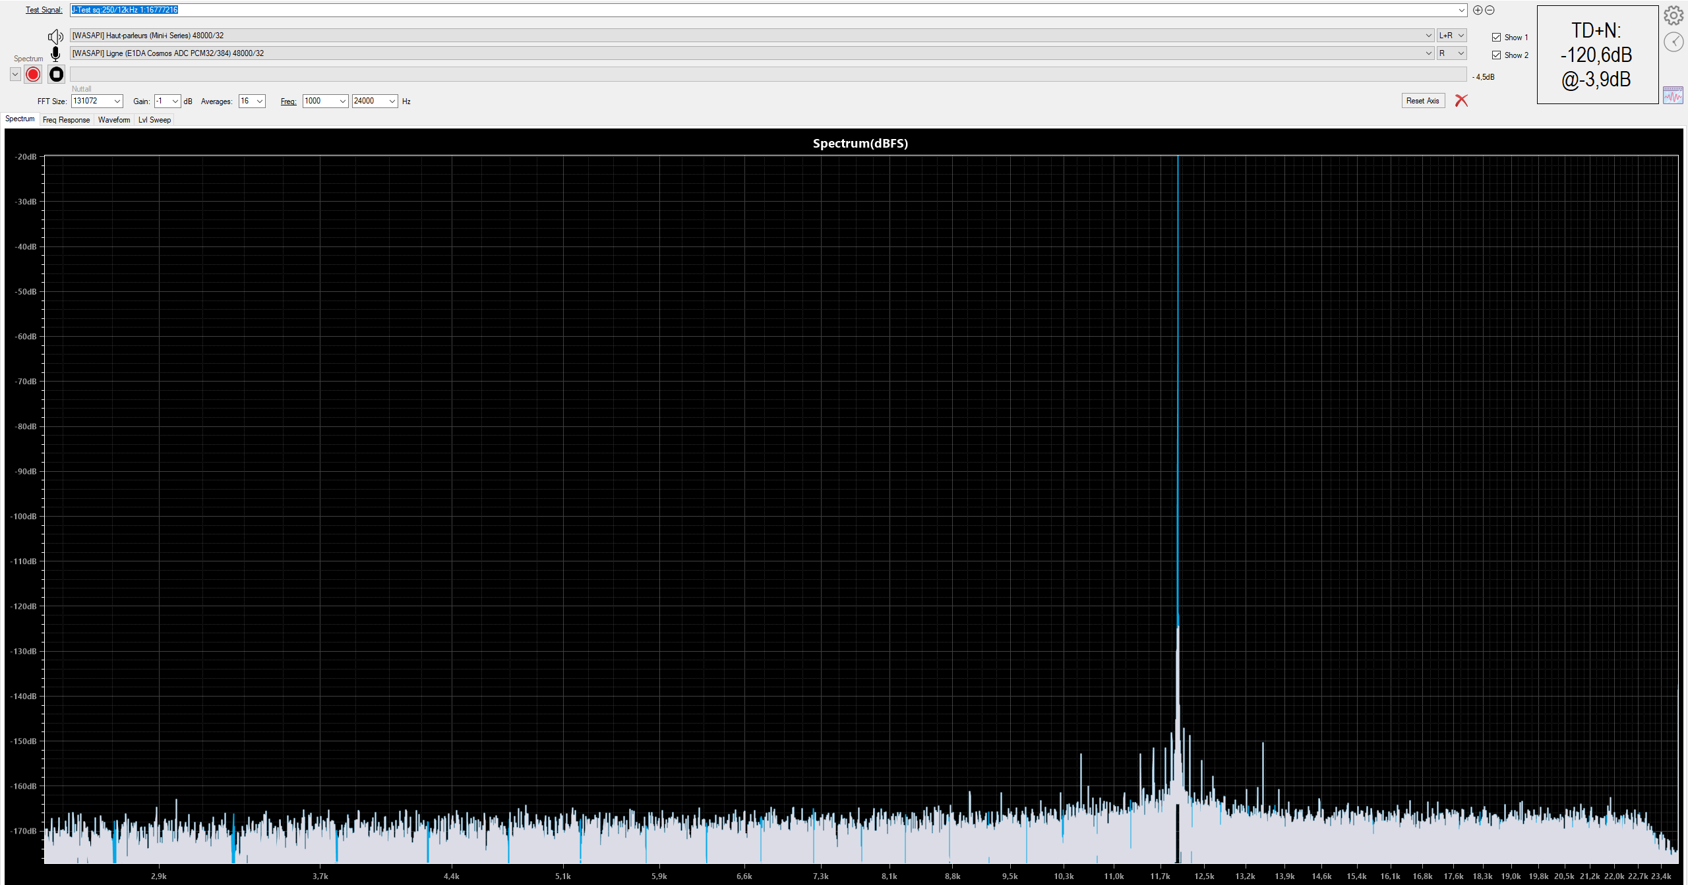The height and width of the screenshot is (885, 1688).
Task: Switch to the Waveform tab
Action: (x=114, y=120)
